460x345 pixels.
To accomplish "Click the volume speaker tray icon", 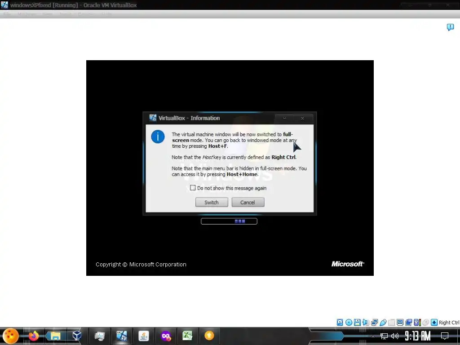I will pyautogui.click(x=395, y=336).
